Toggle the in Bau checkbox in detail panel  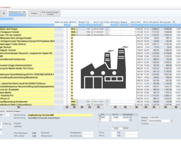pos(10,124)
